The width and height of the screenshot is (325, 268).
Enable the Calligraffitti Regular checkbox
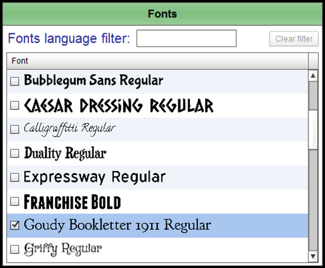pyautogui.click(x=15, y=130)
